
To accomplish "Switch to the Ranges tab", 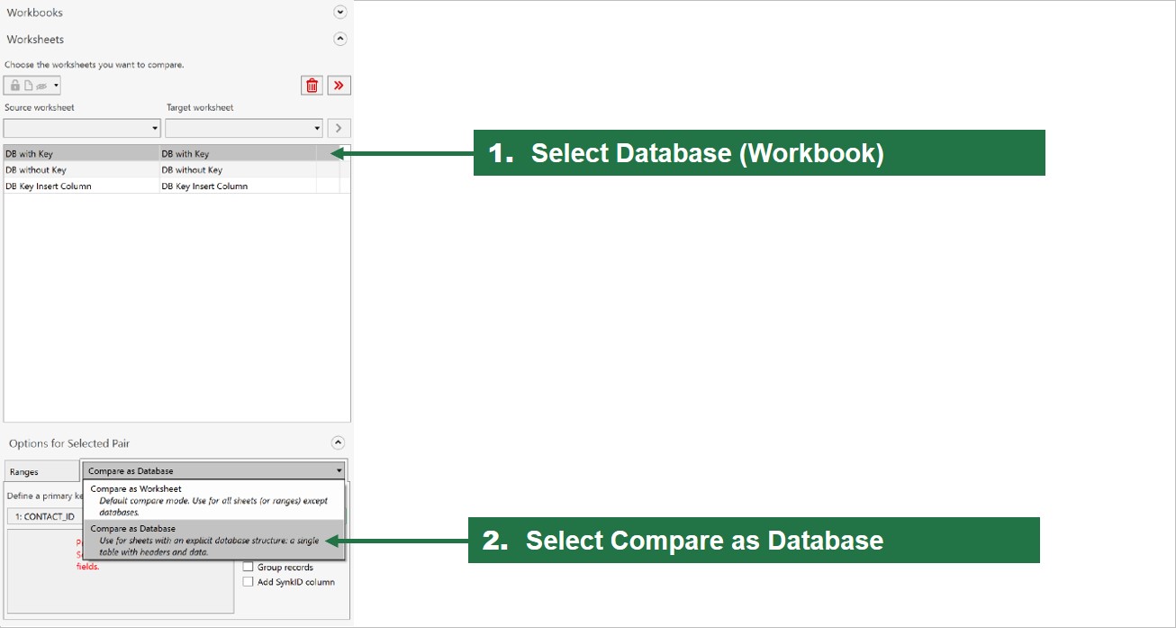I will point(41,471).
